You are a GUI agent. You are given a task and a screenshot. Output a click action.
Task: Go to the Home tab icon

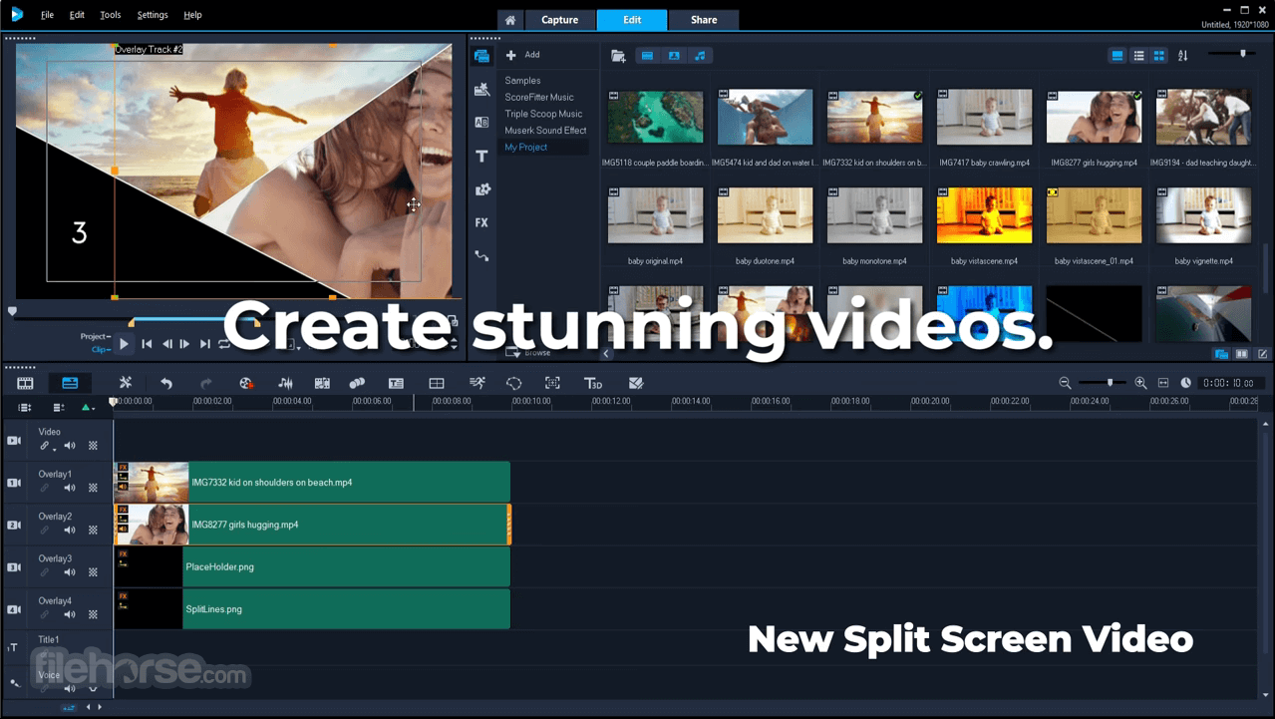click(509, 20)
